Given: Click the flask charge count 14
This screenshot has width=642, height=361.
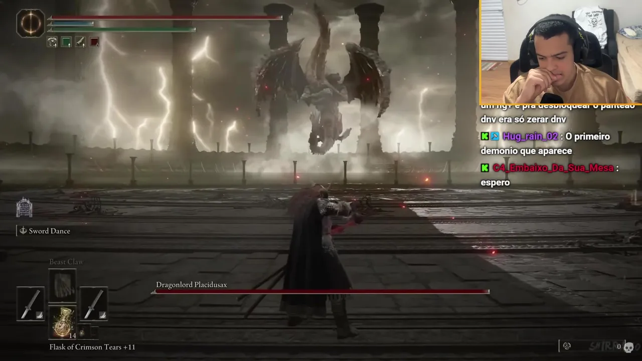Looking at the screenshot, I should click(x=72, y=335).
